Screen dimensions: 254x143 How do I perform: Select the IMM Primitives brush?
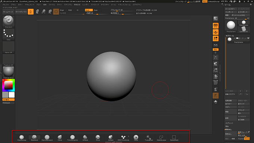(x=123, y=138)
